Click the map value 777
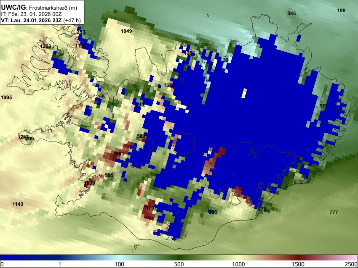Viewport: 358px width, 268px height. 334,213
